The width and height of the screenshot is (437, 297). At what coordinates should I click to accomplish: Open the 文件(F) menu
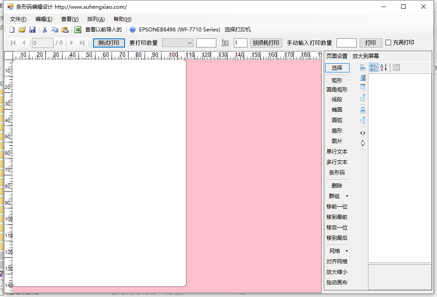coord(18,19)
